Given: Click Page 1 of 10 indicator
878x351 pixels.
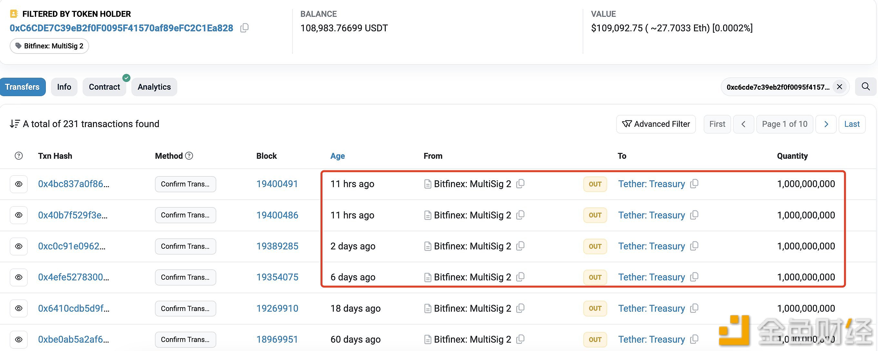Looking at the screenshot, I should (785, 124).
